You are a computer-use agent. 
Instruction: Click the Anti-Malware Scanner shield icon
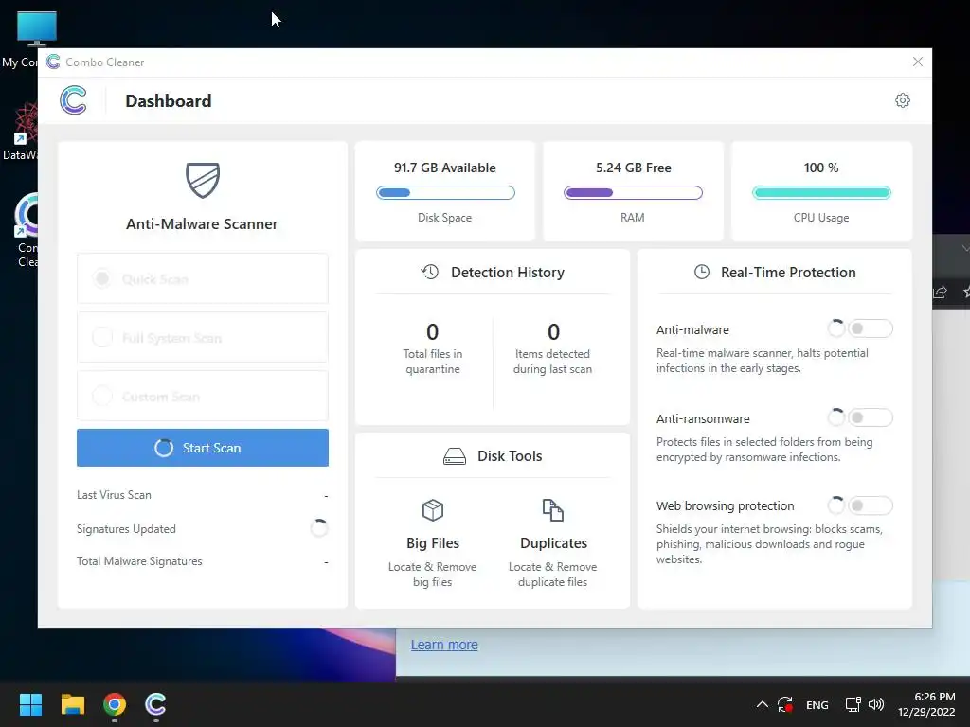point(203,180)
